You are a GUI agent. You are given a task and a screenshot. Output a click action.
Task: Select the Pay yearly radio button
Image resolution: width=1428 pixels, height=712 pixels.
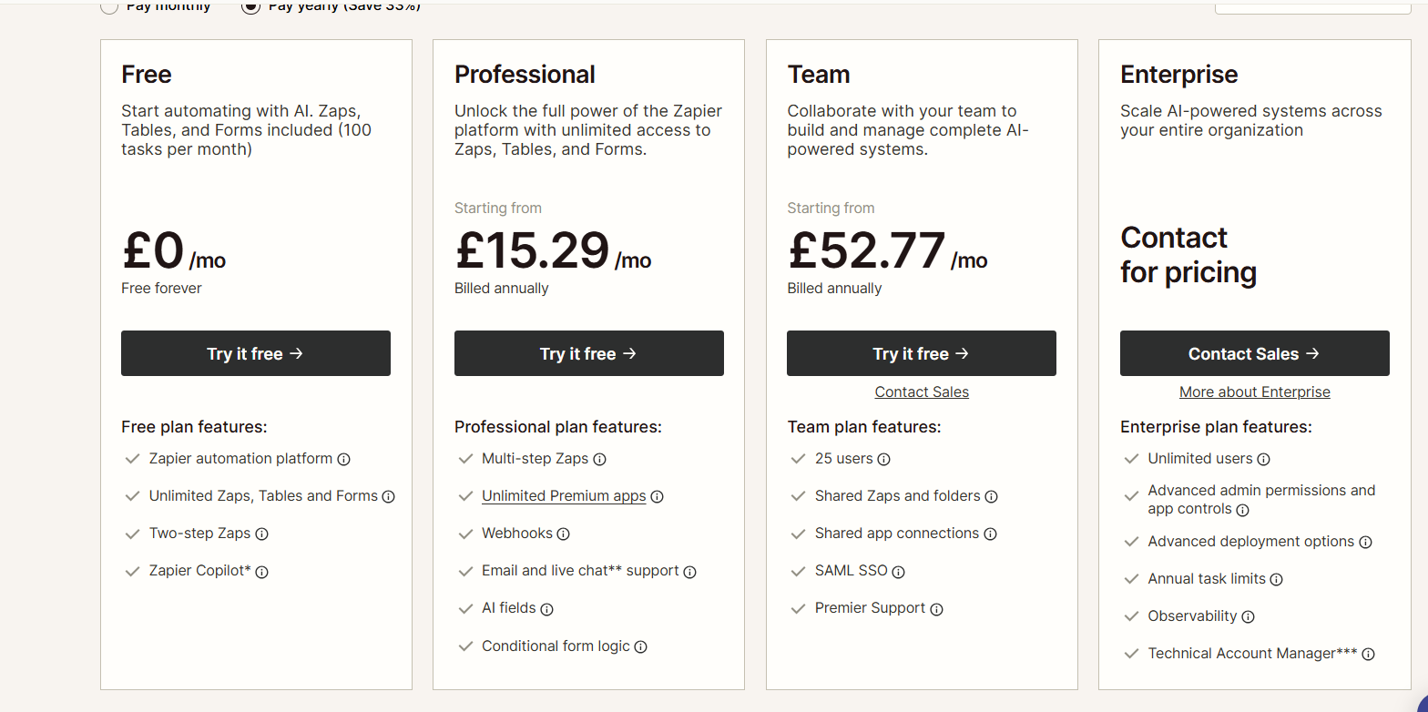click(250, 7)
